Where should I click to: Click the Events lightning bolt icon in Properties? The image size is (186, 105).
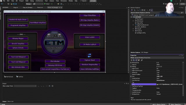point(139,60)
